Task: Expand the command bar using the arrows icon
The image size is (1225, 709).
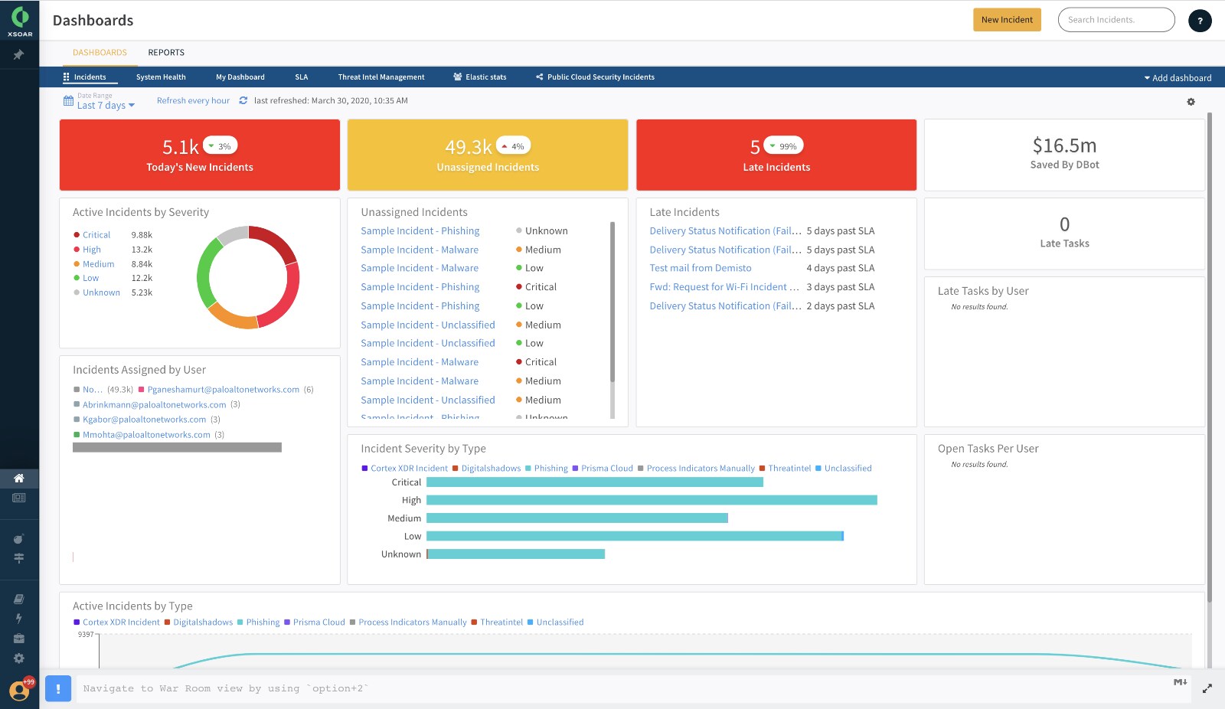Action: (x=1207, y=689)
